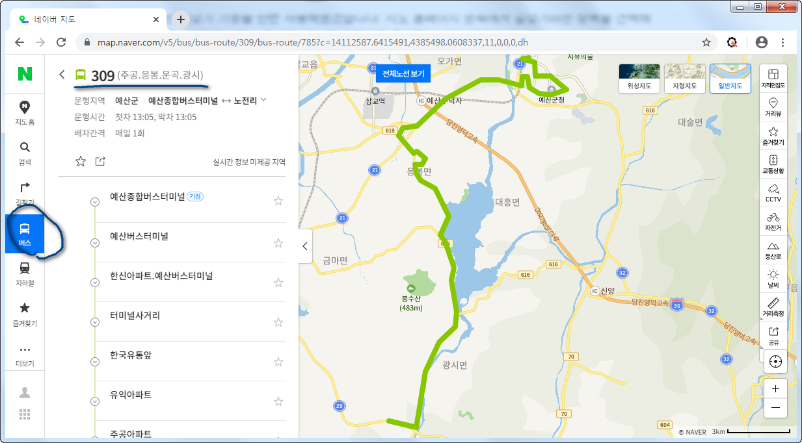Open Chrome's three-dot menu
The height and width of the screenshot is (443, 802).
click(x=783, y=42)
